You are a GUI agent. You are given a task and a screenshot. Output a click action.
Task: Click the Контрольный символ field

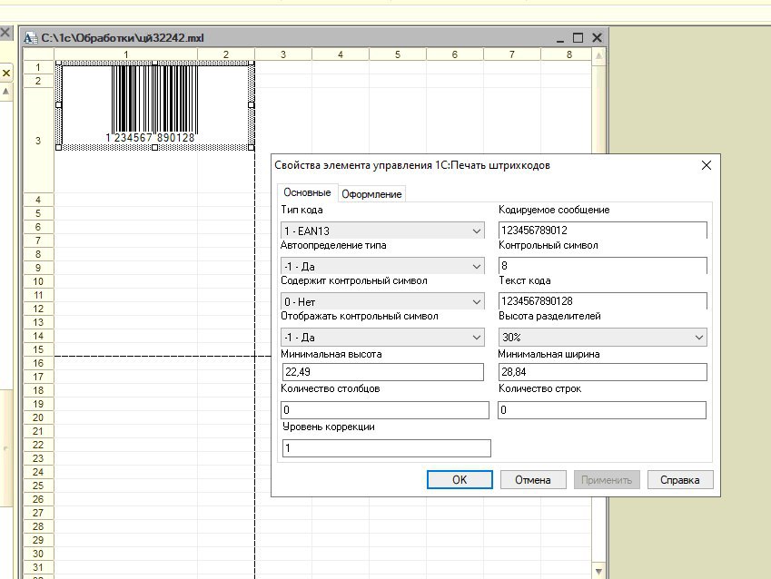pyautogui.click(x=602, y=265)
